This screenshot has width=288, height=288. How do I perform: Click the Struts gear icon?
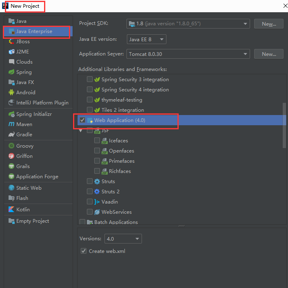click(x=97, y=182)
